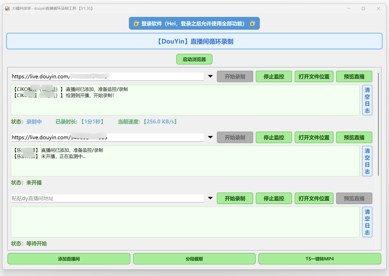Click the 粘贴dy直播间地址 input field

pos(107,198)
